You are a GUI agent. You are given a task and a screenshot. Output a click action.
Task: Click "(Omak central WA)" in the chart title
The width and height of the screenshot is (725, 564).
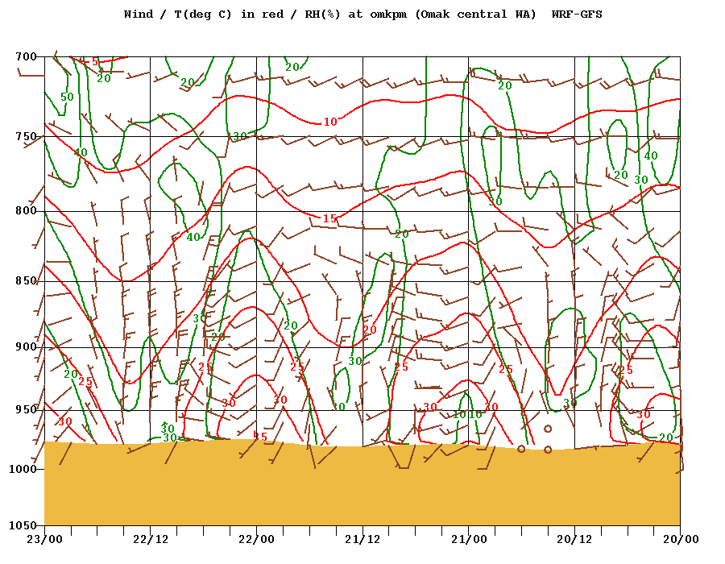475,15
